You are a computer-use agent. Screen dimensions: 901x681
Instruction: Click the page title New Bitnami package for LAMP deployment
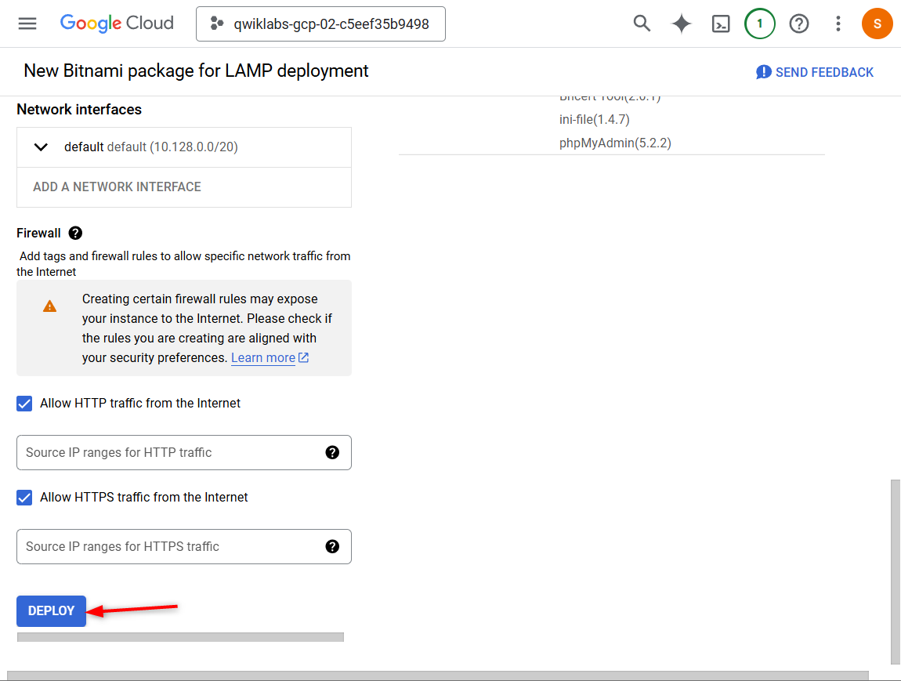coord(196,71)
